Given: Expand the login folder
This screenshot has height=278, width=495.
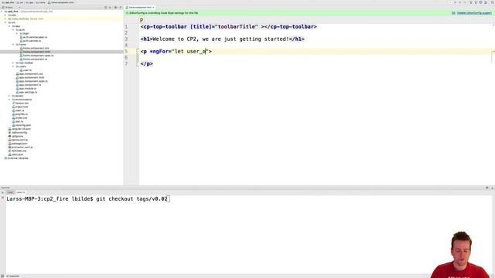Looking at the screenshot, I should click(x=17, y=33).
